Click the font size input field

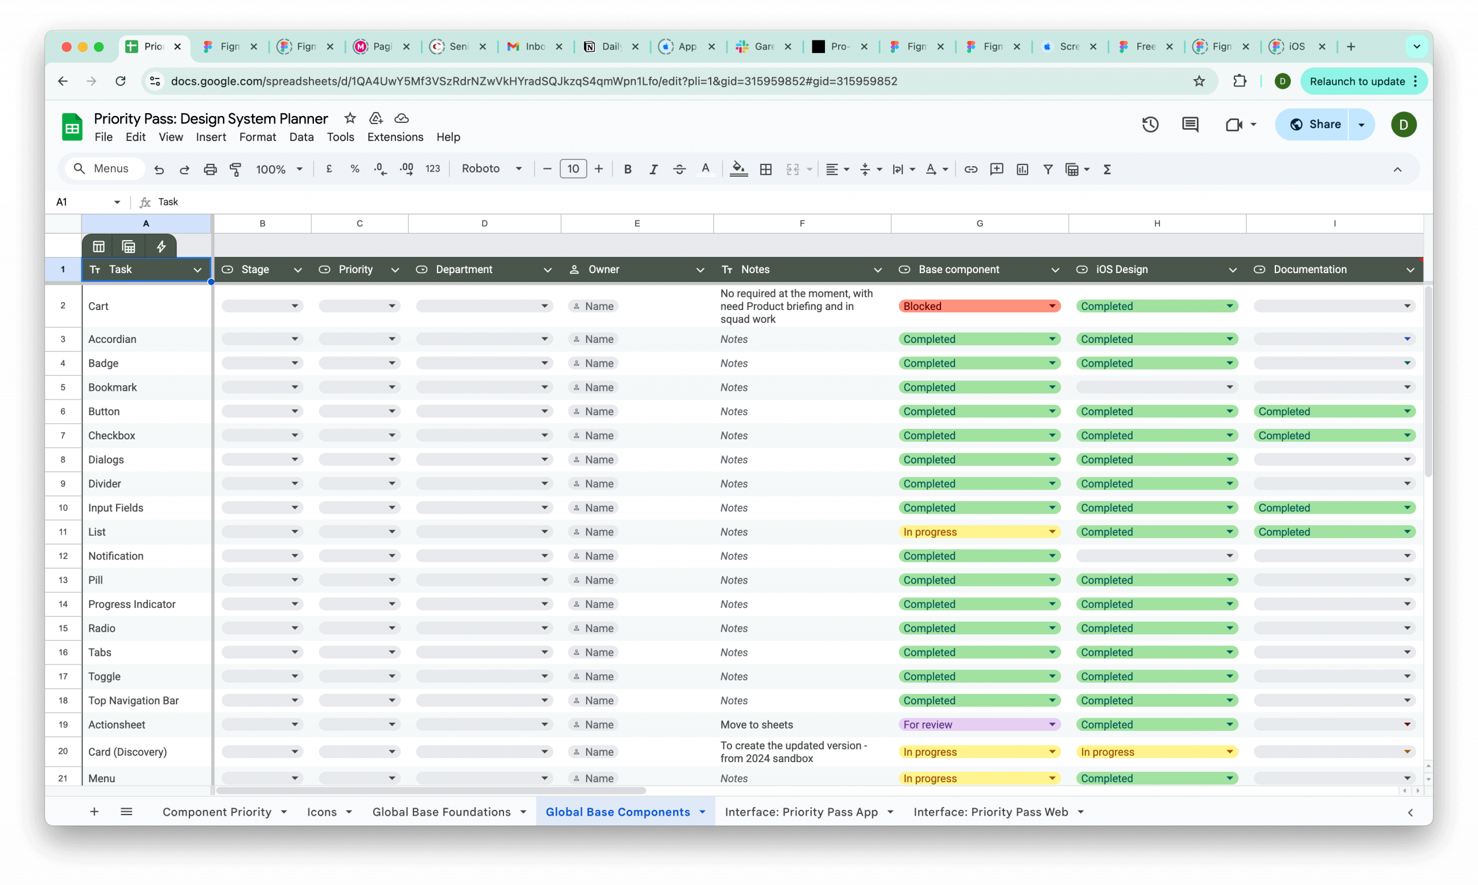click(x=573, y=169)
